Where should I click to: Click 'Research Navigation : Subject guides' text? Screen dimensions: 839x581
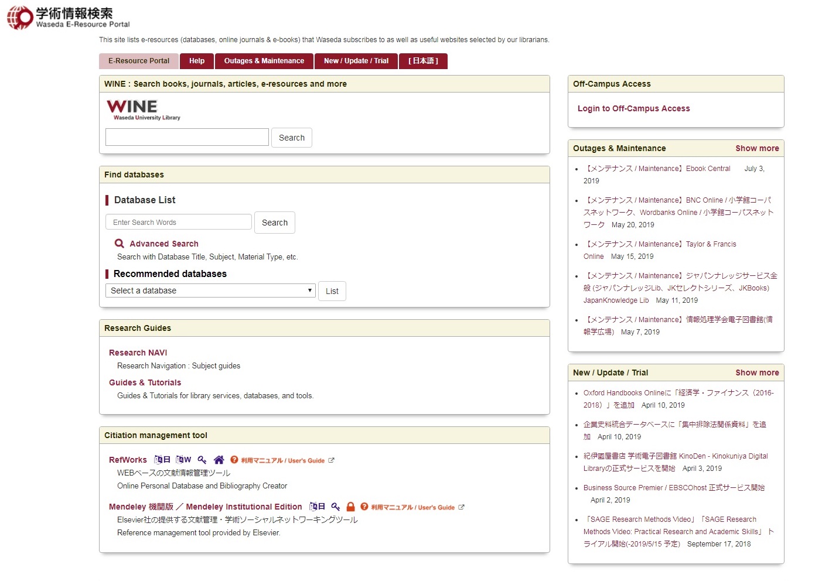click(x=179, y=365)
